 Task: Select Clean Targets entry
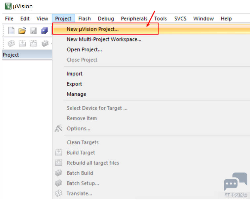[151, 142]
